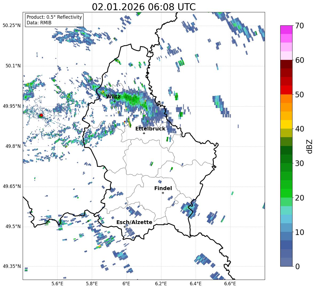Screen dimensions: 316x289
Task: Click the 49.35°N latitude label
Action: [12, 266]
